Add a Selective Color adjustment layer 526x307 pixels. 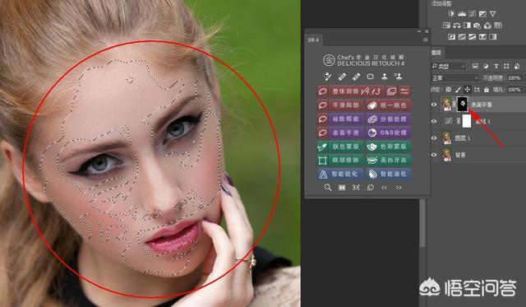pos(482,36)
